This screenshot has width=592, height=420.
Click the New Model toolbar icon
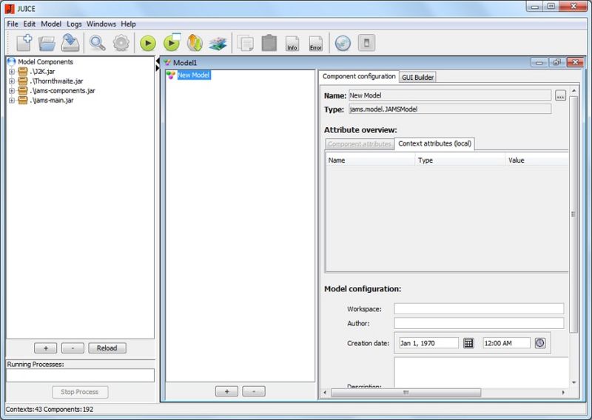pos(23,43)
